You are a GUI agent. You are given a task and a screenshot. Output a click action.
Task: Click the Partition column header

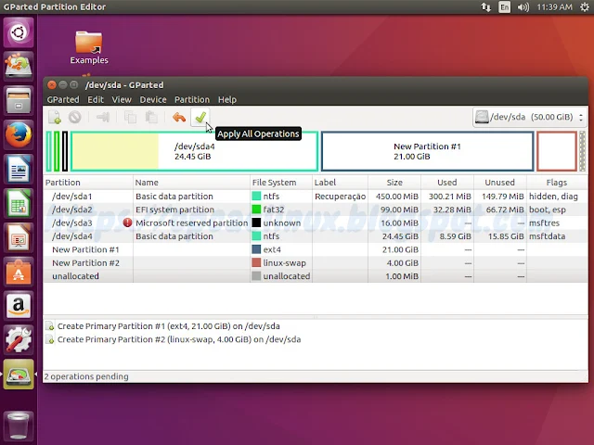point(88,183)
